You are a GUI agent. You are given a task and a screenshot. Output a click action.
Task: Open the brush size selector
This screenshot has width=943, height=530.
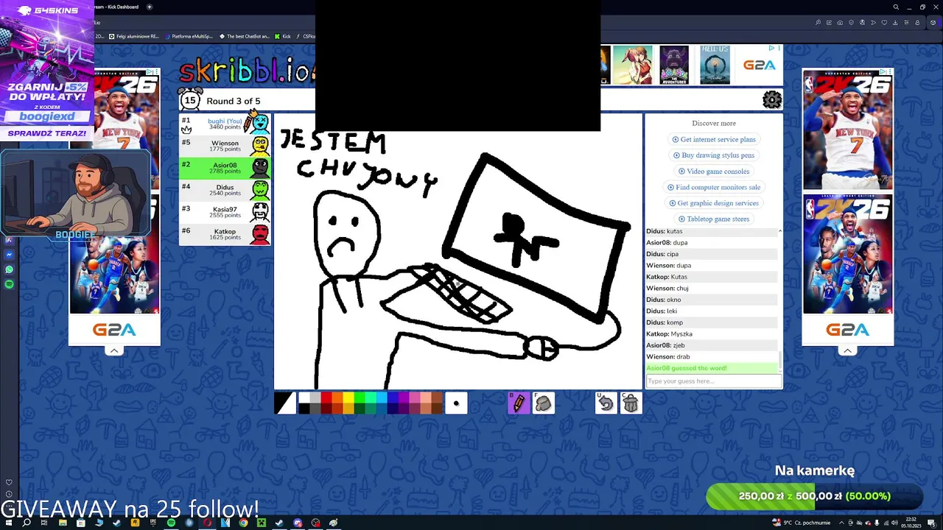tap(456, 403)
